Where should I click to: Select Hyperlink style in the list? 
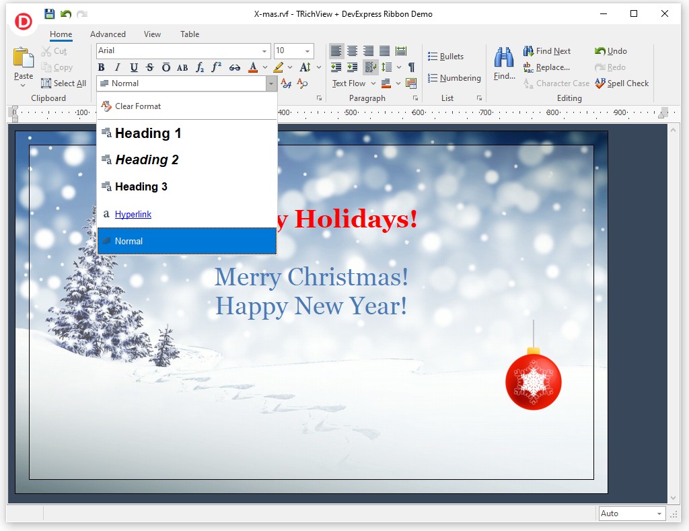(x=133, y=214)
